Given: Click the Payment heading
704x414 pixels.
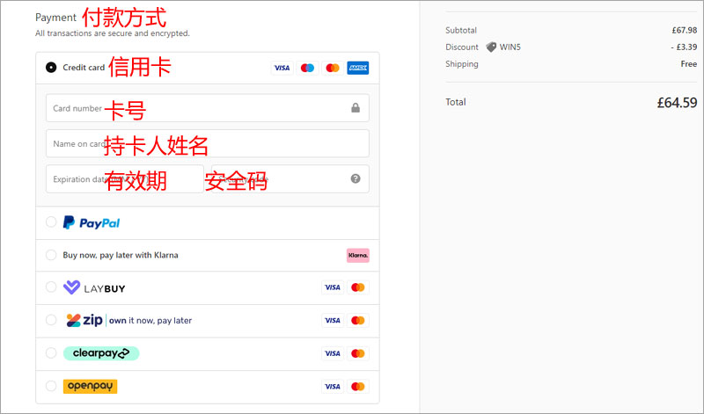Looking at the screenshot, I should click(x=55, y=18).
